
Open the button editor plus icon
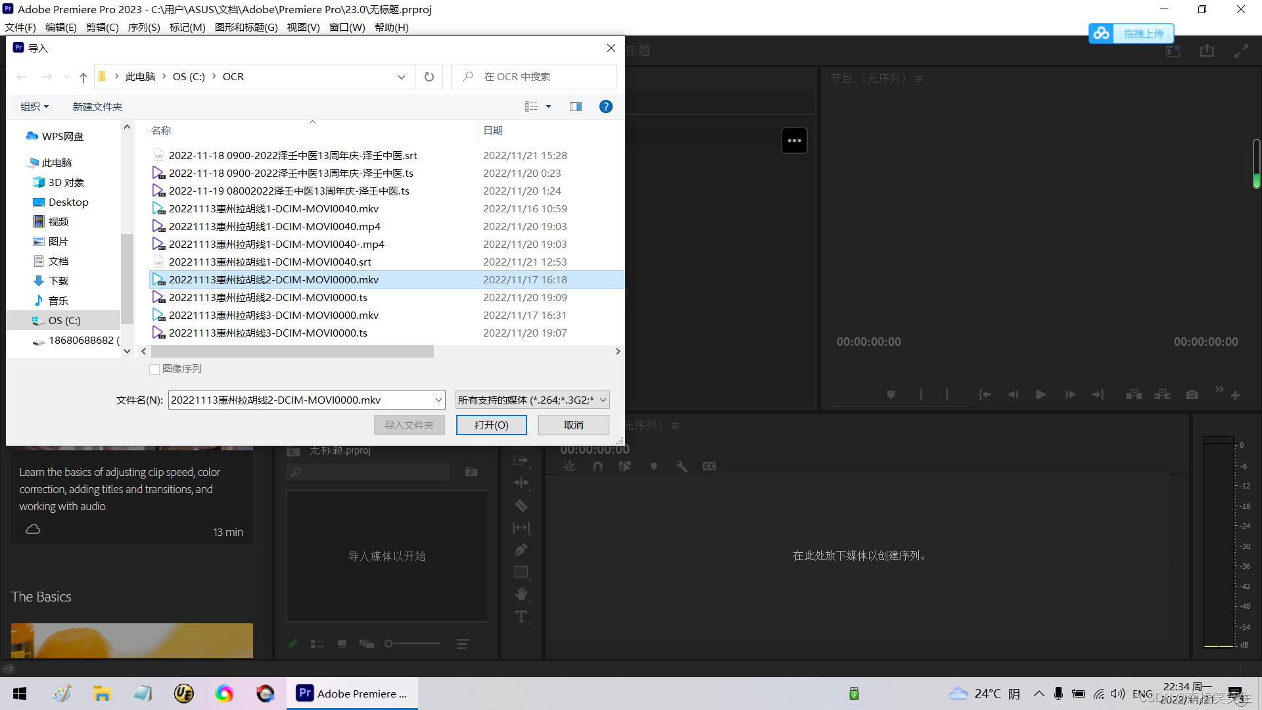pyautogui.click(x=1235, y=395)
